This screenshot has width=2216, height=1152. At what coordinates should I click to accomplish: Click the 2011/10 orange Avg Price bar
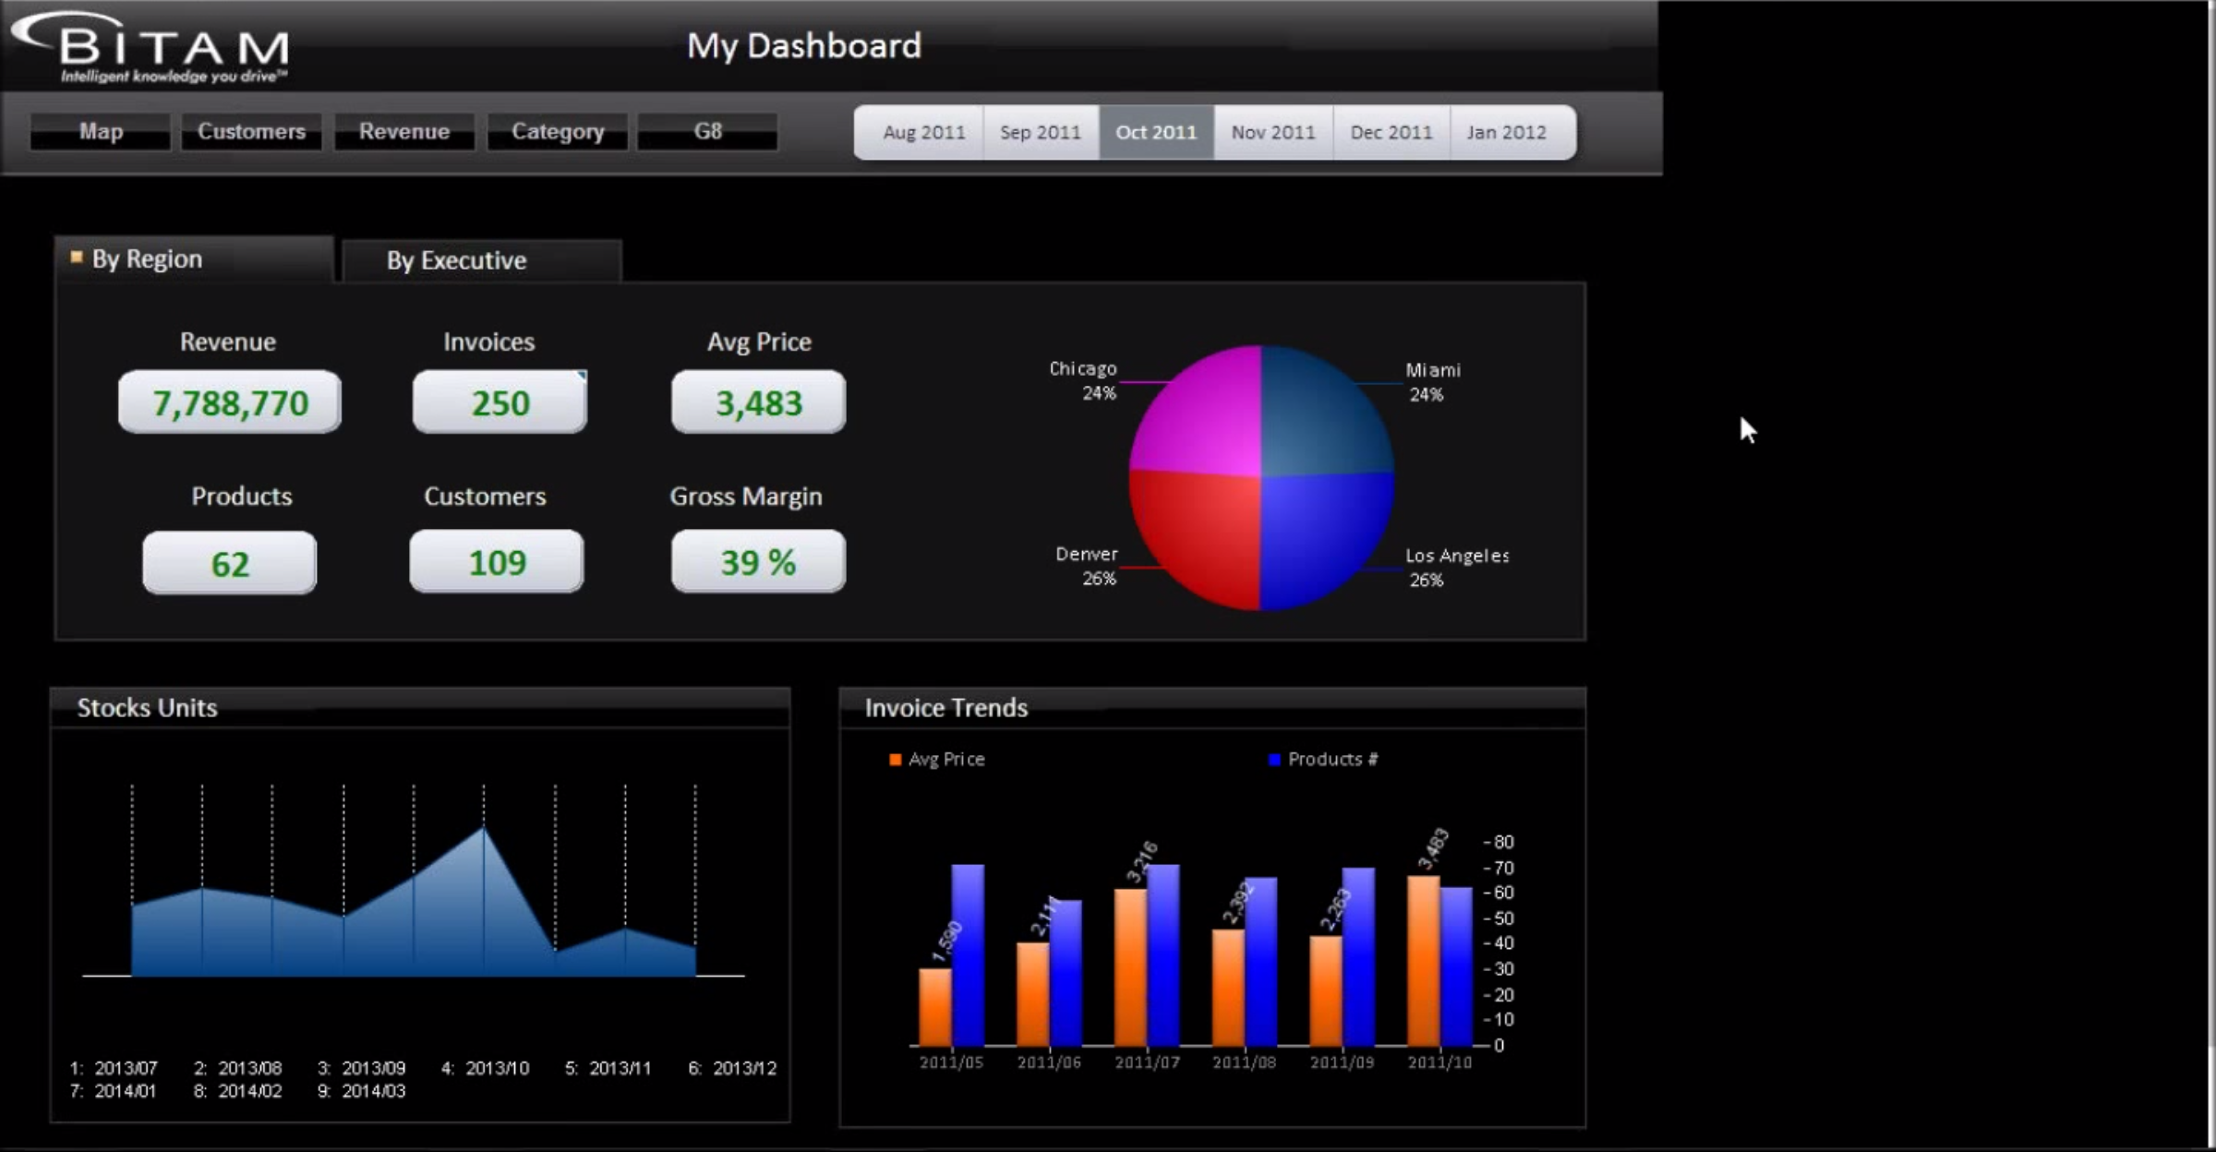point(1423,960)
